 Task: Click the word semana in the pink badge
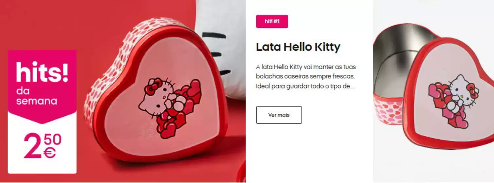coord(37,101)
